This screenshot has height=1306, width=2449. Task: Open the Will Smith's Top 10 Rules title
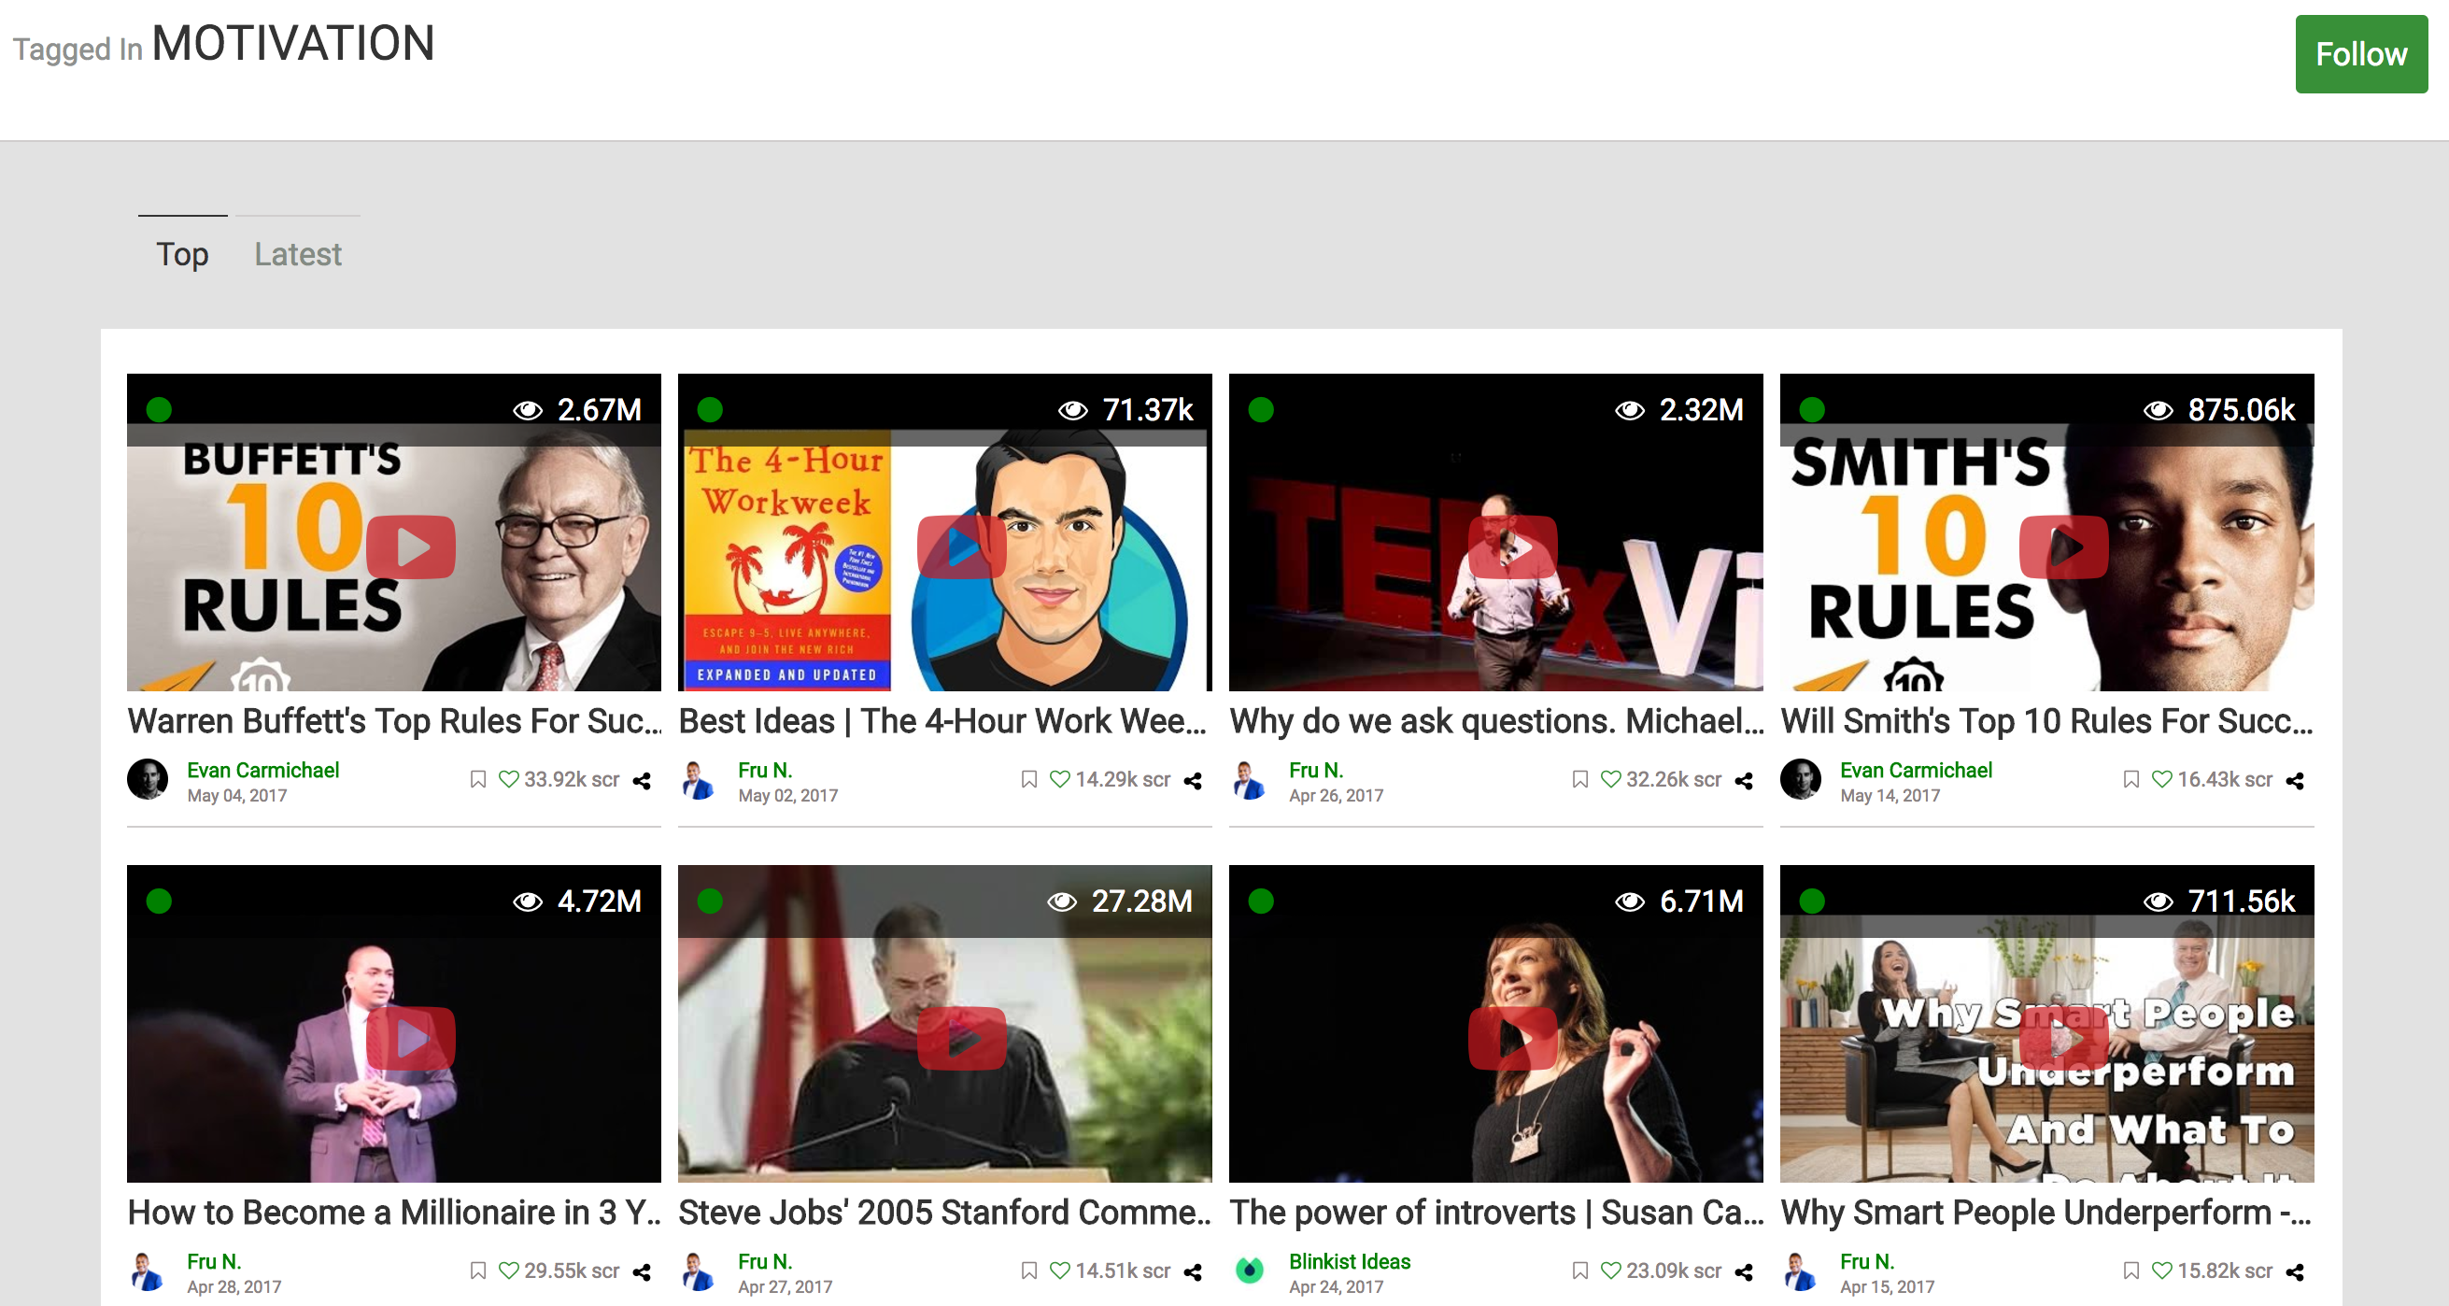2046,721
